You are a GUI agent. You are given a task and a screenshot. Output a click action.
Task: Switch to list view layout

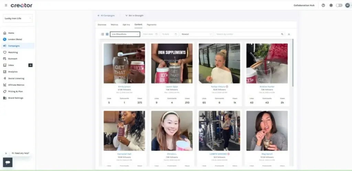tap(102, 34)
